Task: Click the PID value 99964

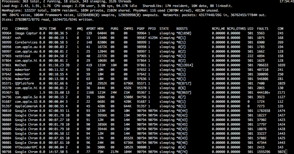Action: click(6, 33)
